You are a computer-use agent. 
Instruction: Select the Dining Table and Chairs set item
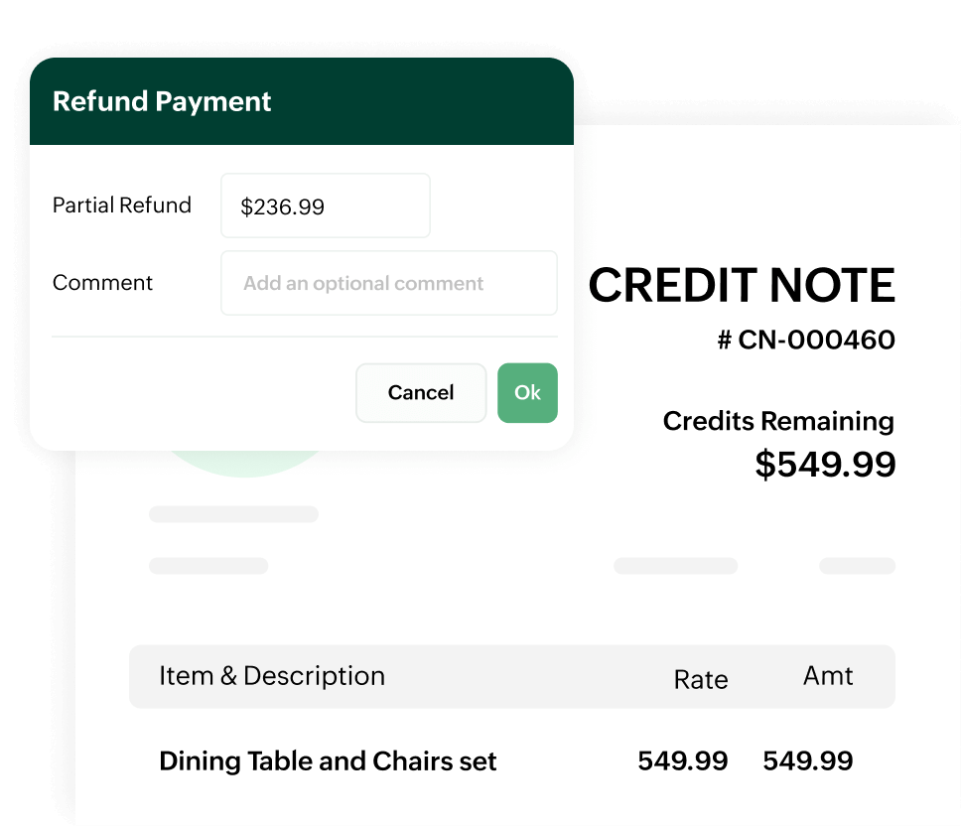[328, 761]
